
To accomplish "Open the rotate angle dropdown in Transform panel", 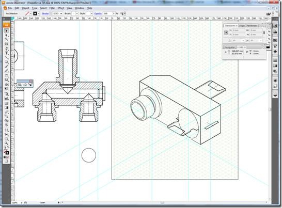I will tap(243, 41).
